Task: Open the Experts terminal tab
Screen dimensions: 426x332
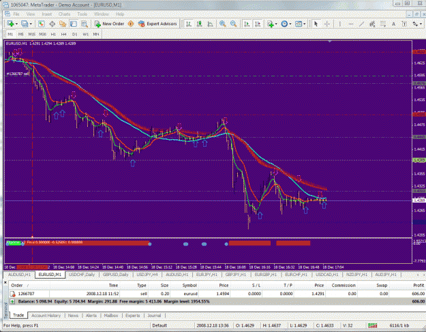Action: click(x=133, y=316)
